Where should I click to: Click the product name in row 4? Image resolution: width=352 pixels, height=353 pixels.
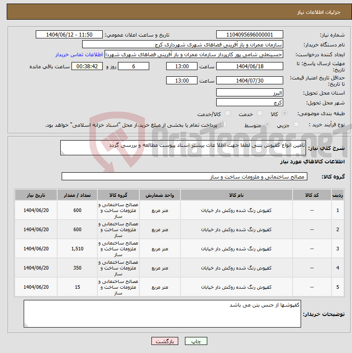tap(236, 268)
